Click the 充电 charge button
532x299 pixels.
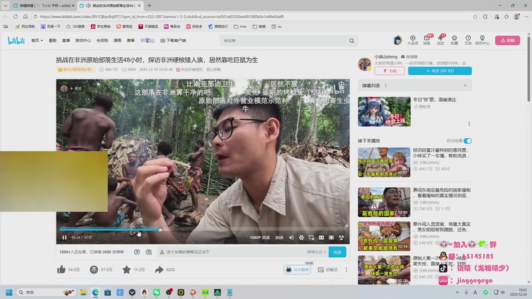(x=390, y=71)
